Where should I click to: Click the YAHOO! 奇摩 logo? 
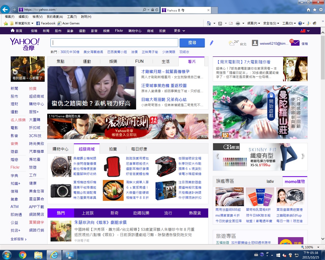coord(25,44)
